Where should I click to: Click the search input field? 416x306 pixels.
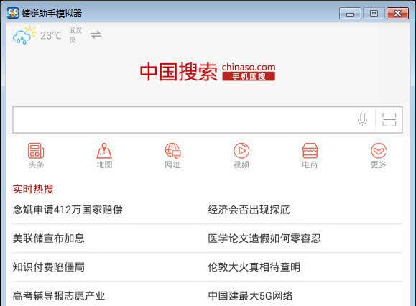pyautogui.click(x=208, y=120)
